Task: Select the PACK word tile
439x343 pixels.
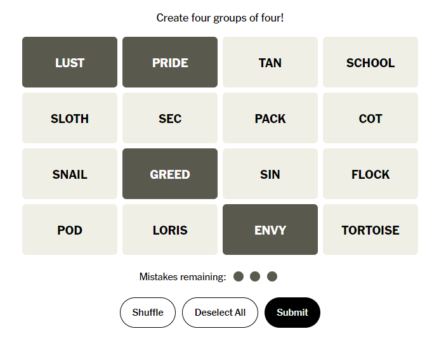Action: coord(270,118)
